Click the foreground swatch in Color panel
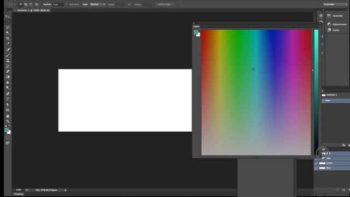Viewport: 350px width, 197px height. coord(196,33)
